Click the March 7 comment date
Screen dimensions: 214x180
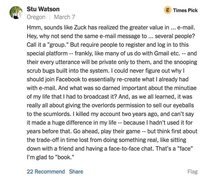click(65, 17)
